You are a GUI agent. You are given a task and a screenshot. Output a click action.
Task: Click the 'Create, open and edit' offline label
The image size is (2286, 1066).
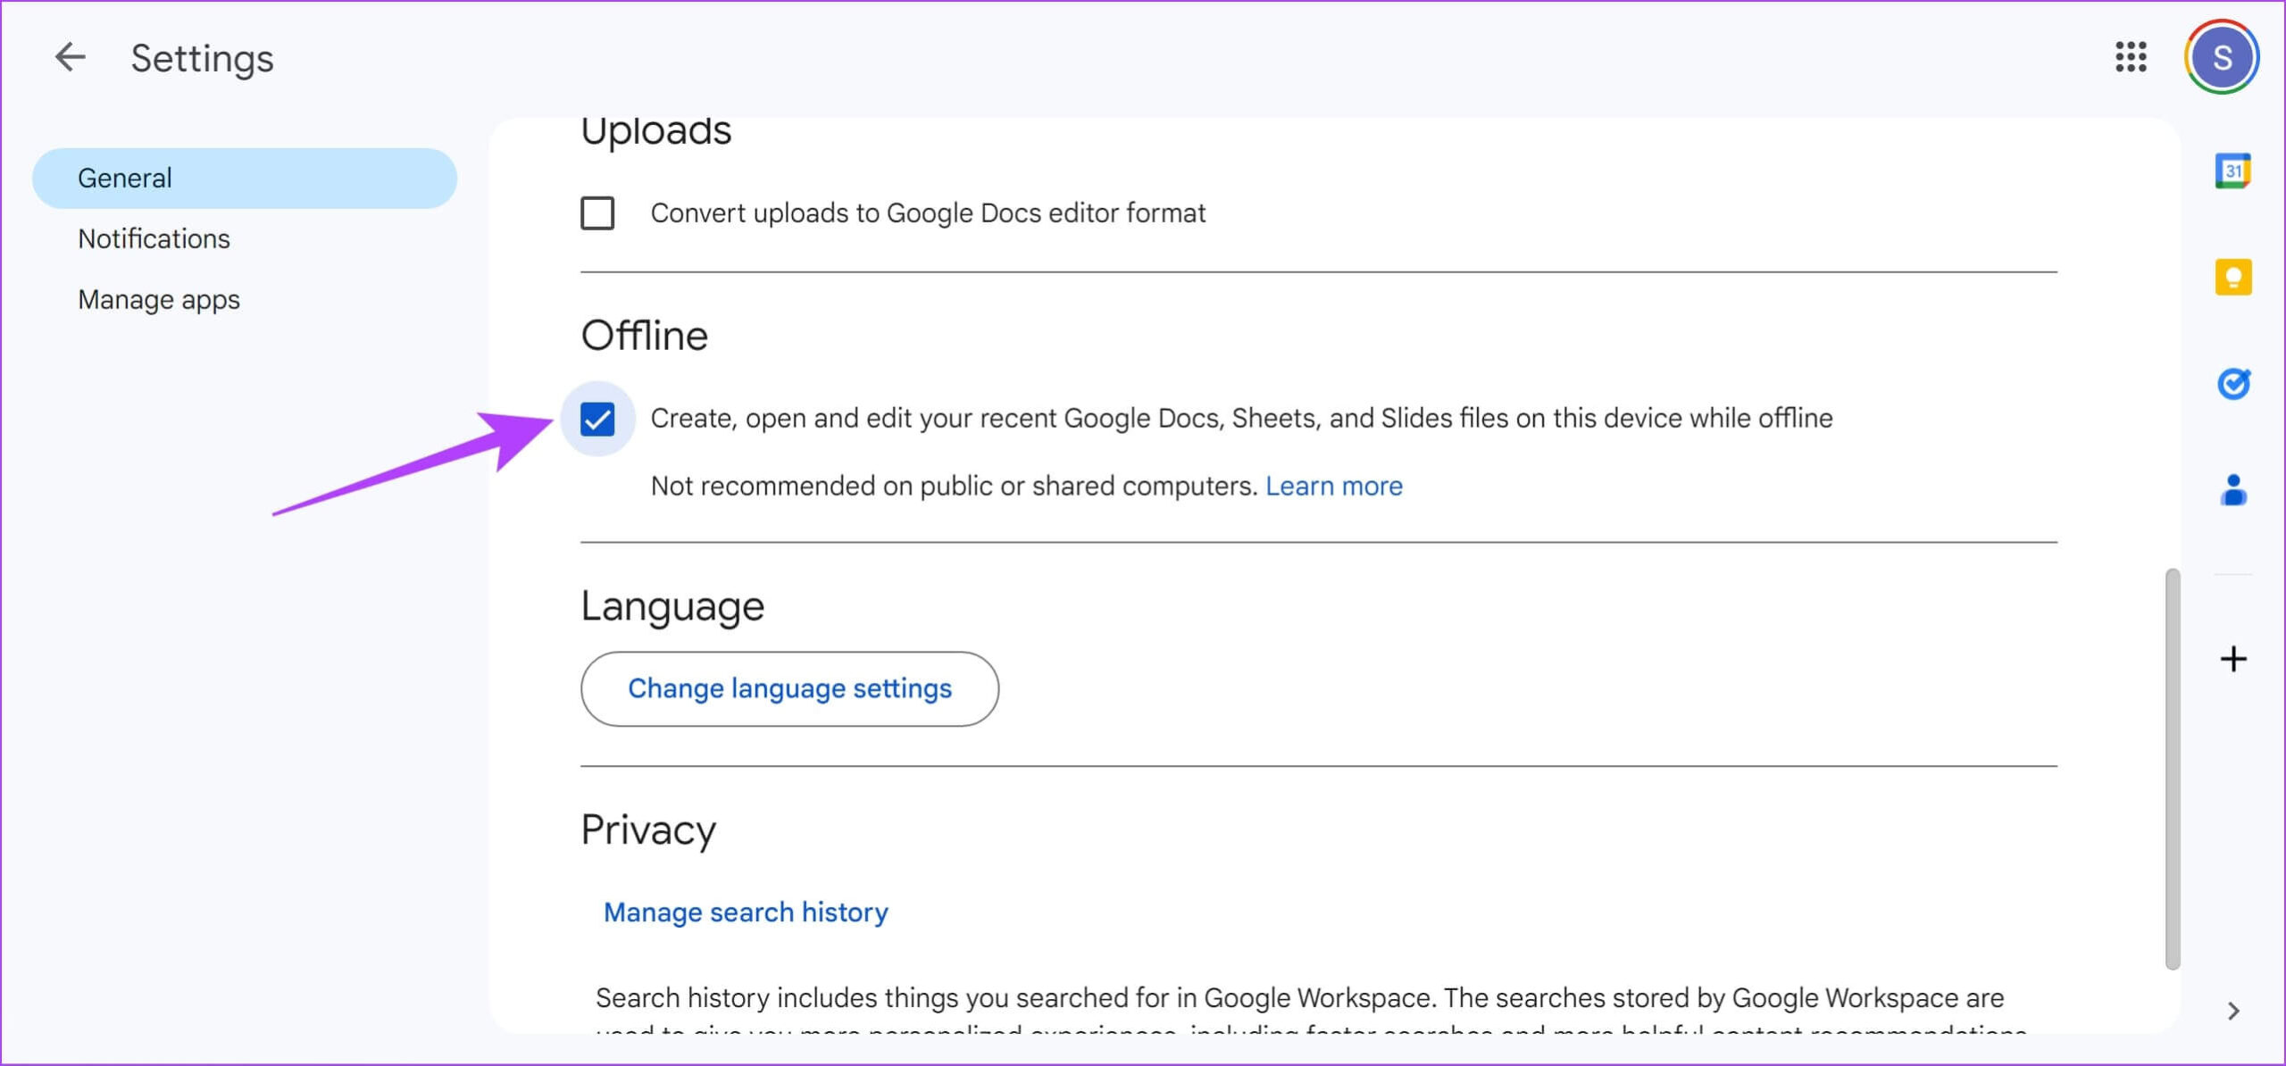(x=1241, y=419)
